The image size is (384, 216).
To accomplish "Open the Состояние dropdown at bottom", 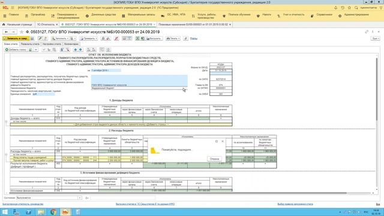I will [80, 198].
